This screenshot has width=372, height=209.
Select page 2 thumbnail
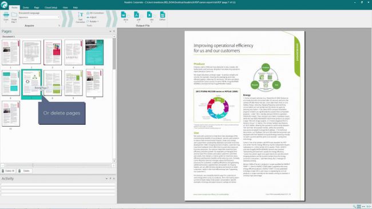(x=31, y=52)
